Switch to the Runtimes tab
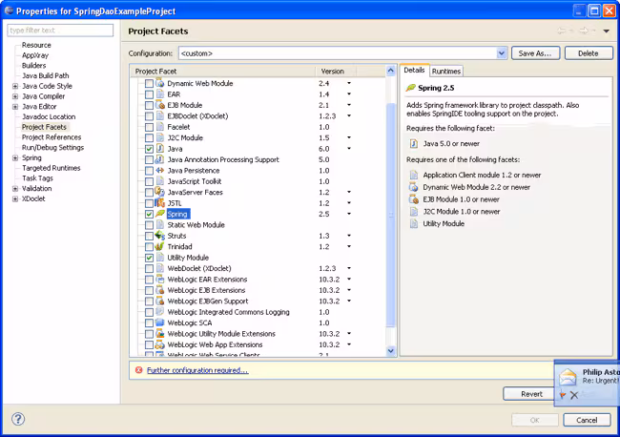Image resolution: width=620 pixels, height=437 pixels. tap(445, 71)
